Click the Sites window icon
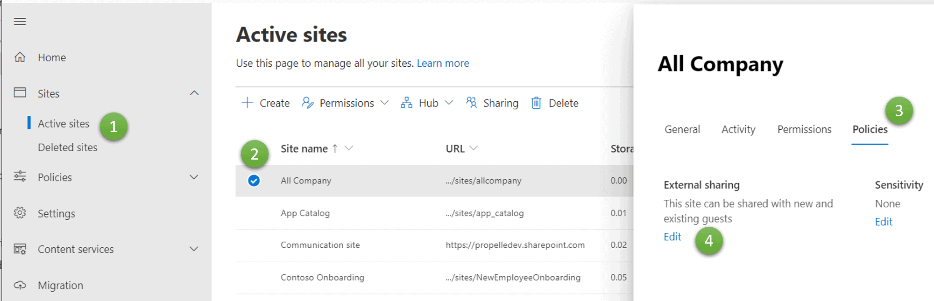Viewport: 934px width, 301px height. pyautogui.click(x=20, y=92)
